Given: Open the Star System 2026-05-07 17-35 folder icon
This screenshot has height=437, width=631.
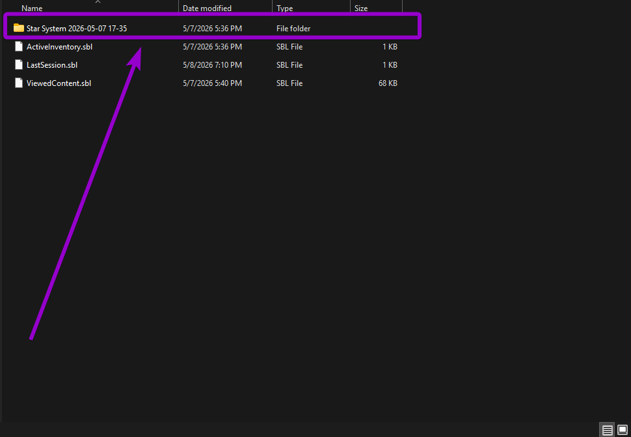Looking at the screenshot, I should 18,28.
